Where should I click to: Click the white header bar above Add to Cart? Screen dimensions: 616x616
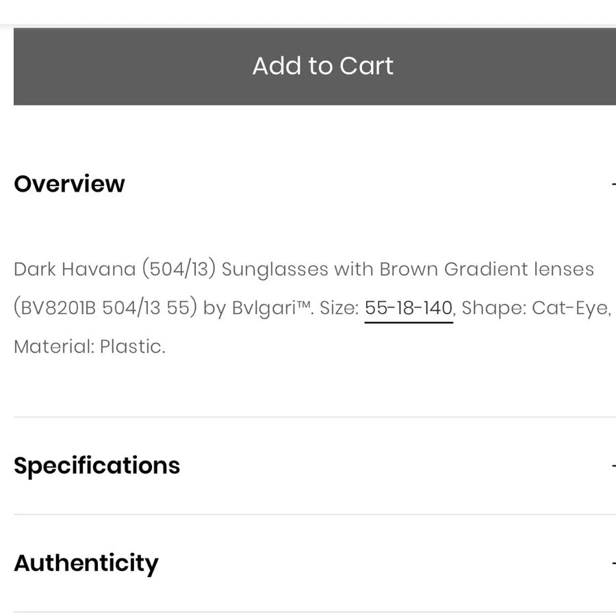pyautogui.click(x=308, y=12)
